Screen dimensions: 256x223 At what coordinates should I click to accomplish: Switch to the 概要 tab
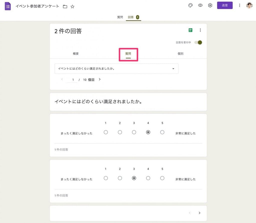click(x=76, y=54)
